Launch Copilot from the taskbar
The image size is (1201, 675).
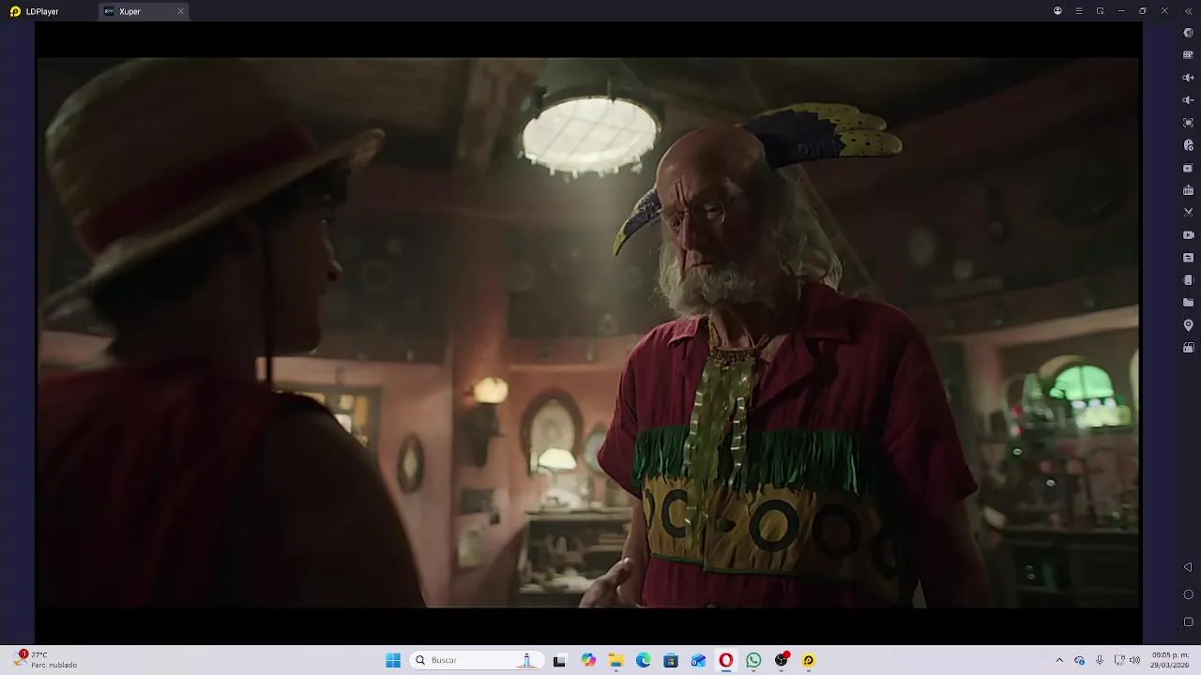588,660
